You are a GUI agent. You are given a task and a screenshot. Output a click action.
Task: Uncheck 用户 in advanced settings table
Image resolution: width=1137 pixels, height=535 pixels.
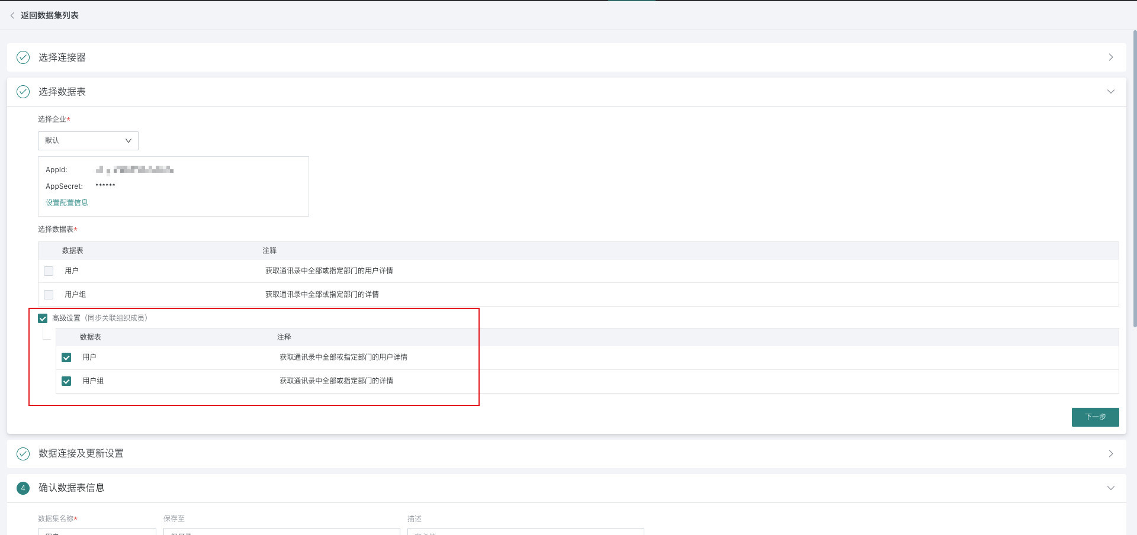[66, 357]
